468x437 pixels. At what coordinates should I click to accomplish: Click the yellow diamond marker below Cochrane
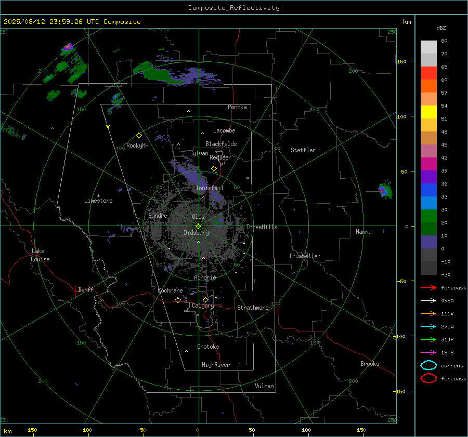178,300
